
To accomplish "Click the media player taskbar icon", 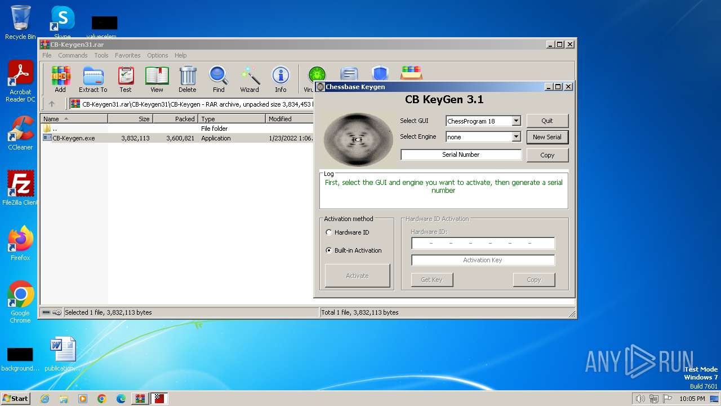I will point(83,399).
